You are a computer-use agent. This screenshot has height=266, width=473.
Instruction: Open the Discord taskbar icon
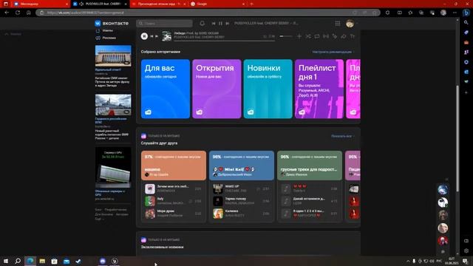click(x=103, y=261)
